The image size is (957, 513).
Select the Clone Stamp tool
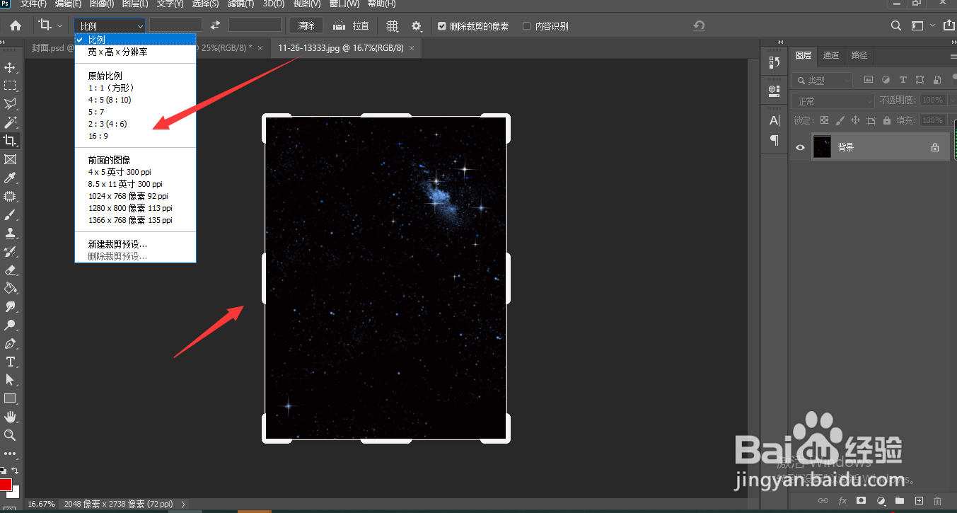click(x=10, y=233)
